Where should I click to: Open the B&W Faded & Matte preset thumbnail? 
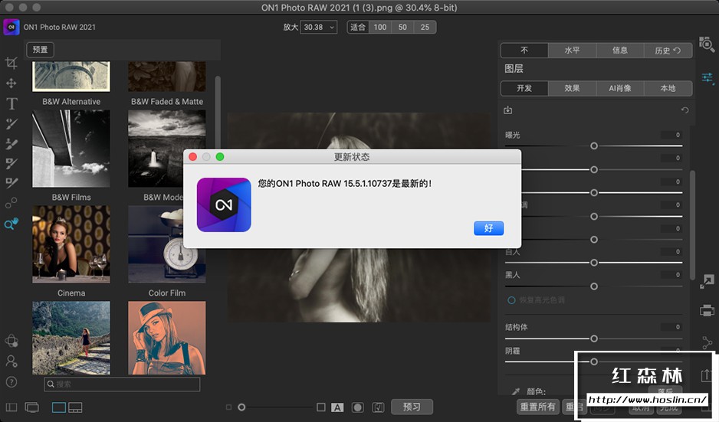coord(167,76)
